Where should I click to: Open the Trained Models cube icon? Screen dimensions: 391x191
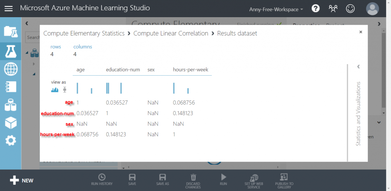(11, 123)
